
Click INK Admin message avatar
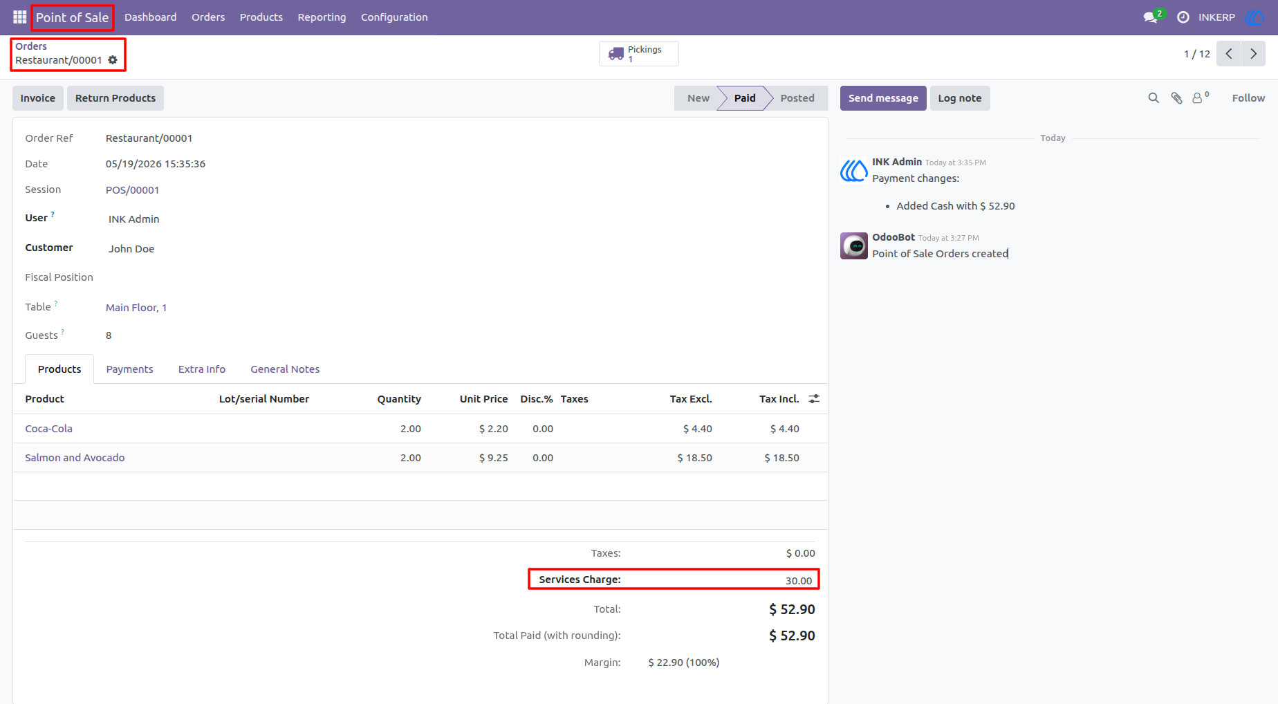point(854,170)
